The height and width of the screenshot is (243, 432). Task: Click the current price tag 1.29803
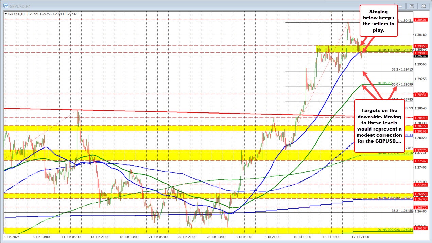coord(421,53)
